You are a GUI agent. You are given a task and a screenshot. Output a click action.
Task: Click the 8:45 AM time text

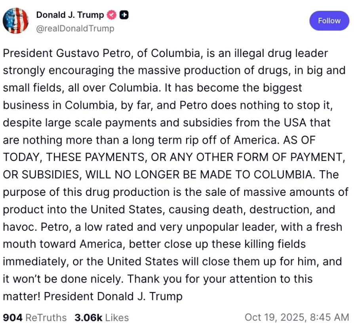tap(329, 317)
